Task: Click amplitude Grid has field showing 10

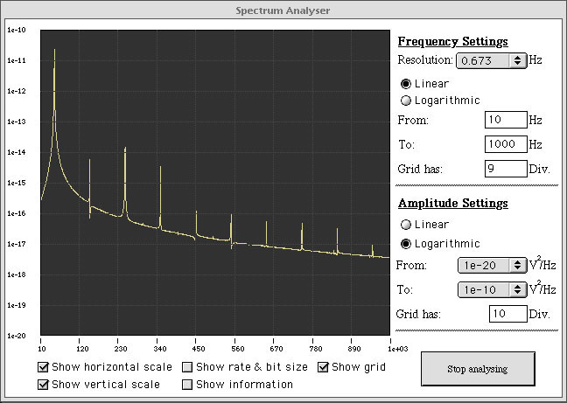Action: [507, 314]
